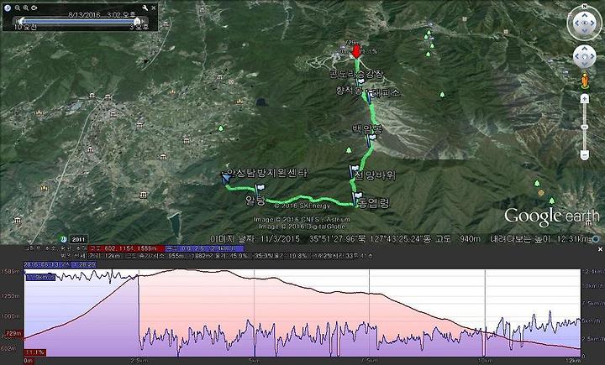The width and height of the screenshot is (605, 365).
Task: Click the blue date-time label above graph
Action: pos(60,264)
